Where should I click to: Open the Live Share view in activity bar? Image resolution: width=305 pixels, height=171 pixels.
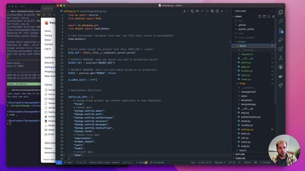(x=281, y=85)
